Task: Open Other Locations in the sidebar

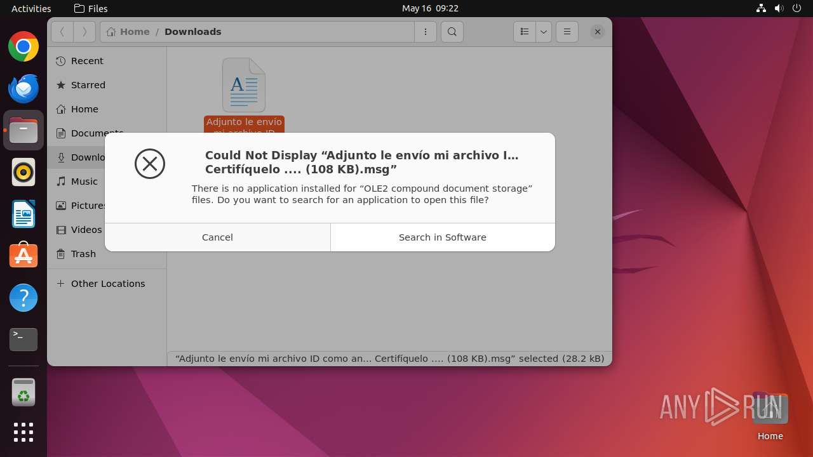Action: 107,284
